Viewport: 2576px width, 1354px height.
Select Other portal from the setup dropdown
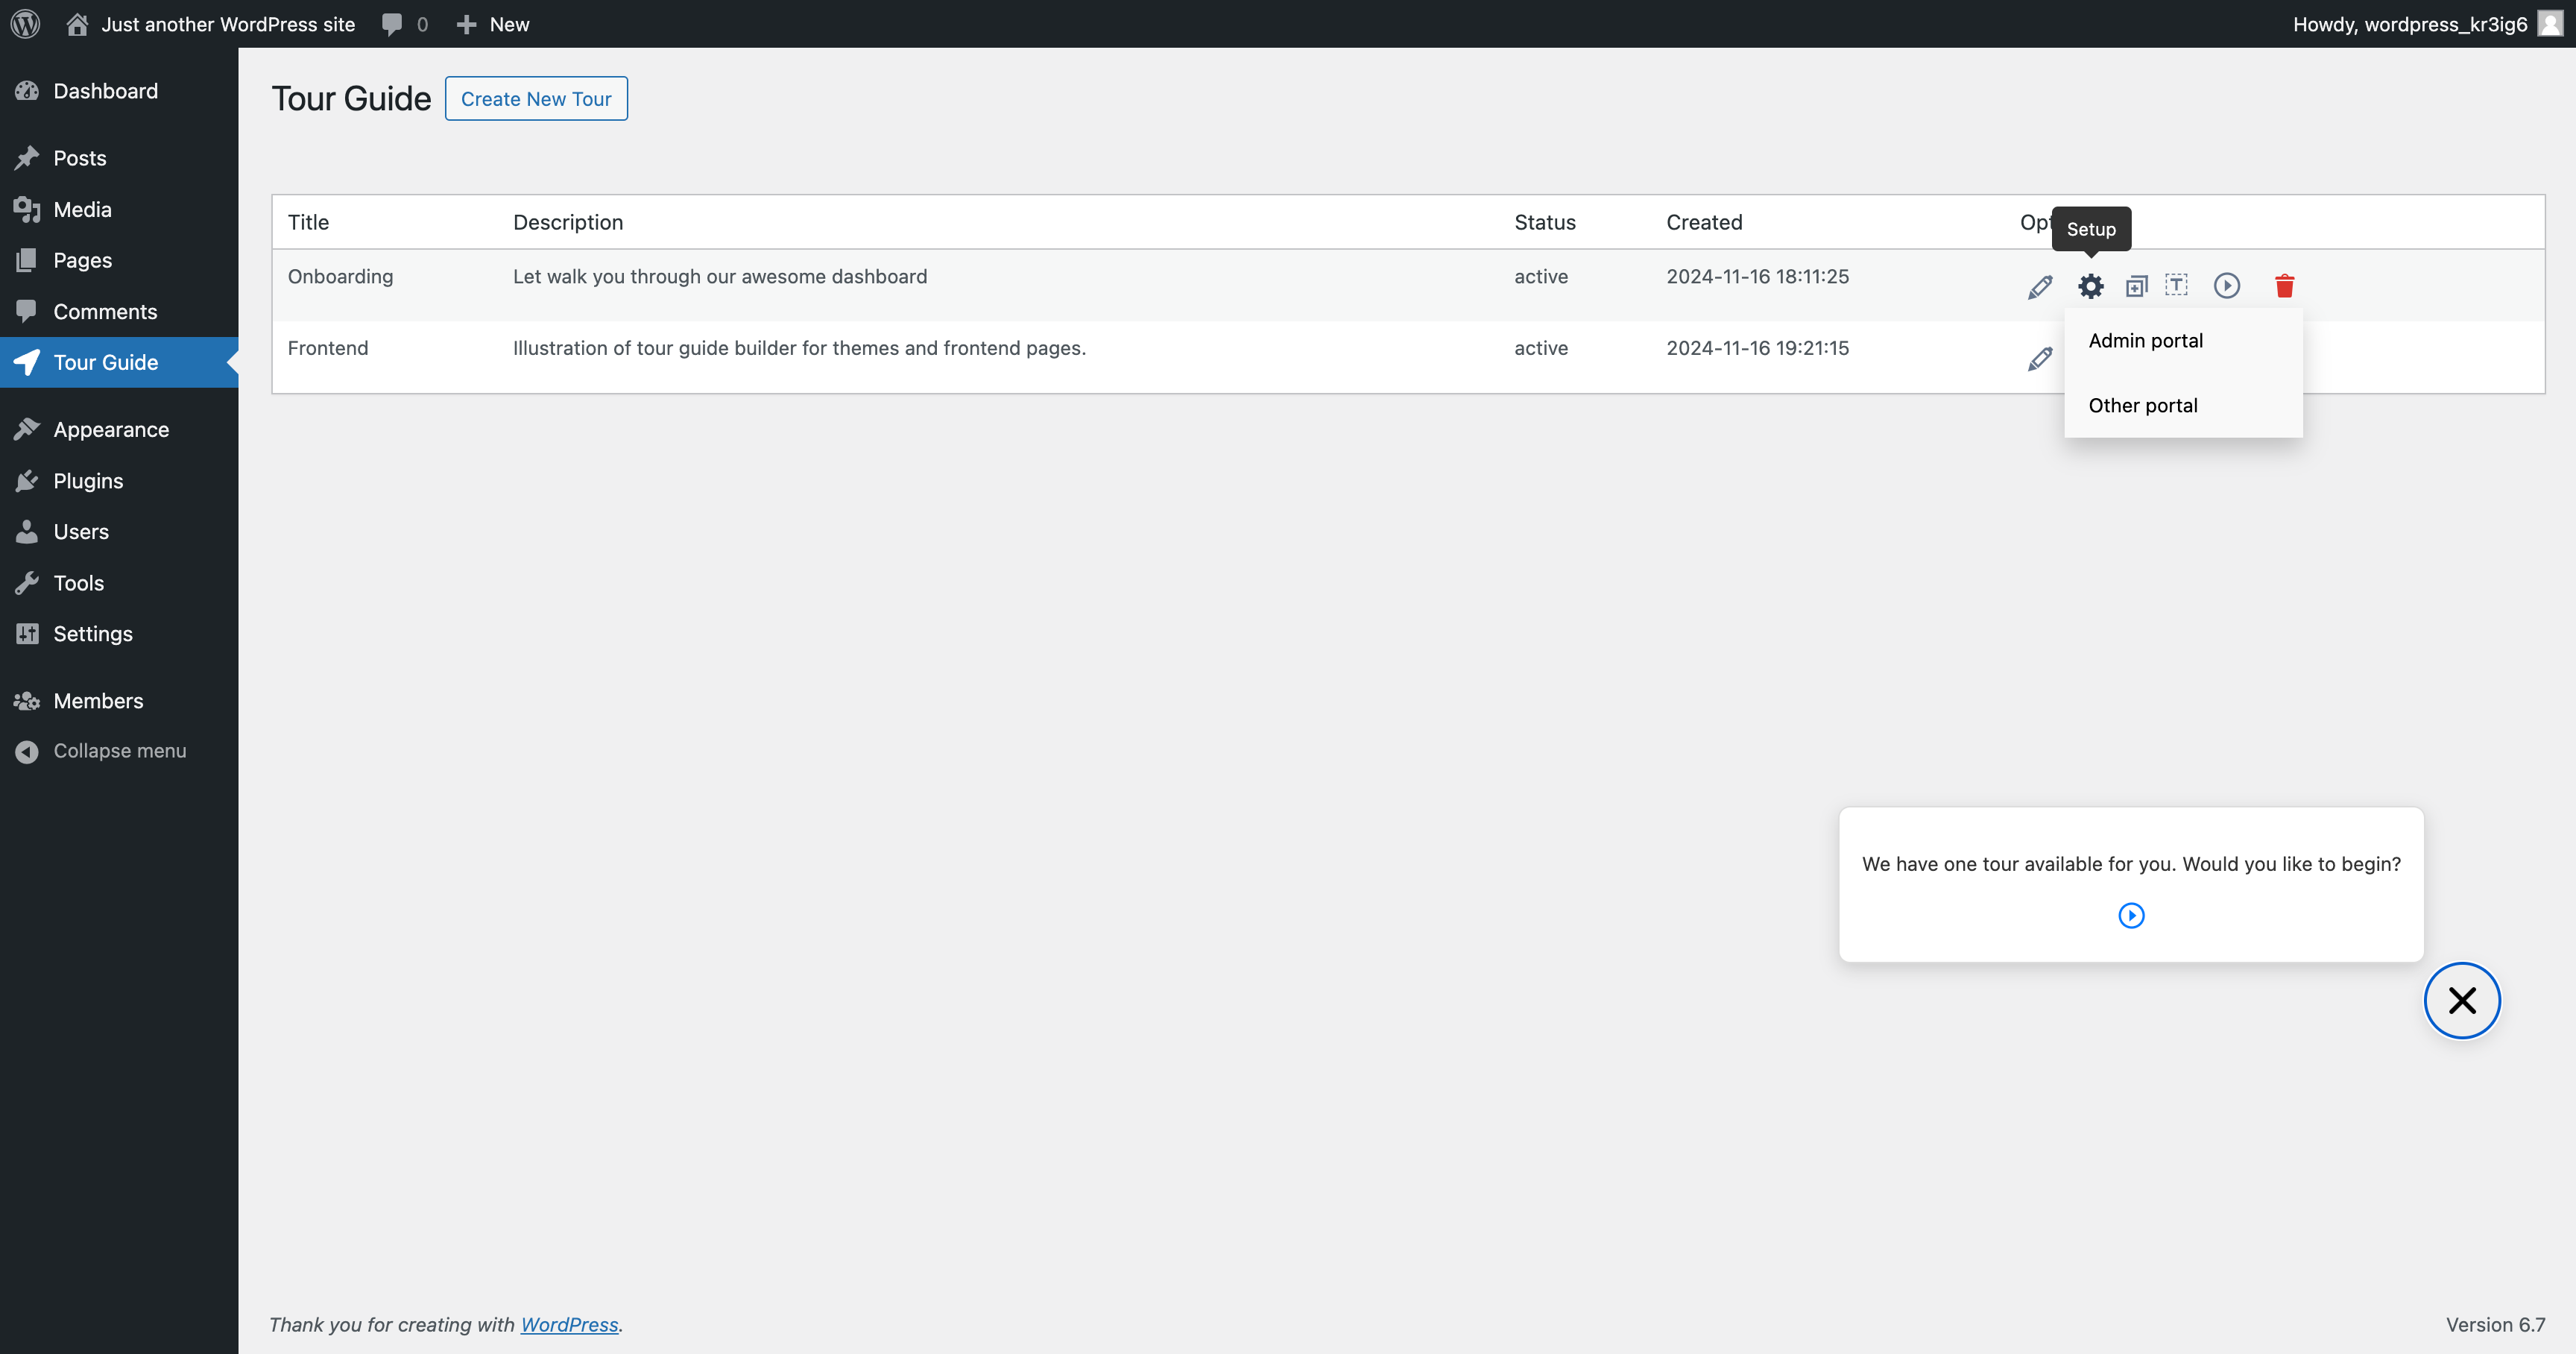coord(2142,405)
